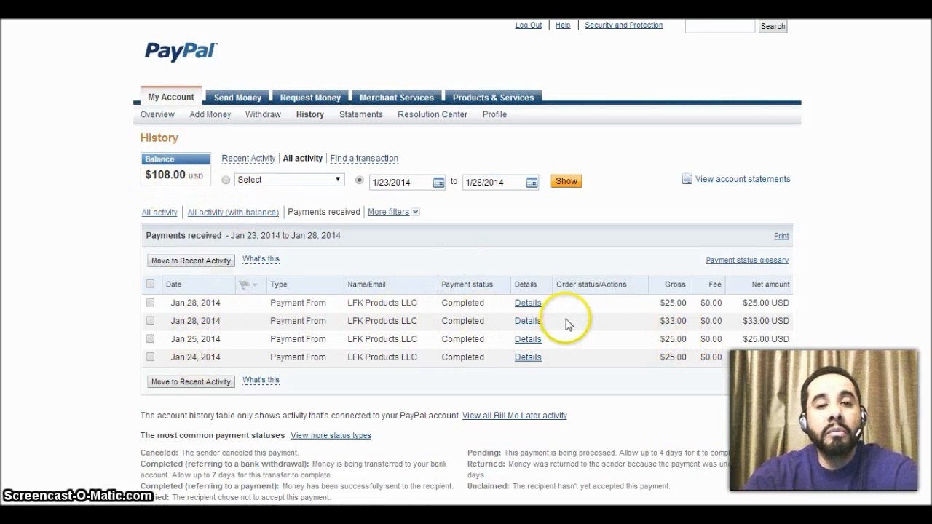932x524 pixels.
Task: Select the radio button beside the Select dropdown
Action: pyautogui.click(x=226, y=180)
